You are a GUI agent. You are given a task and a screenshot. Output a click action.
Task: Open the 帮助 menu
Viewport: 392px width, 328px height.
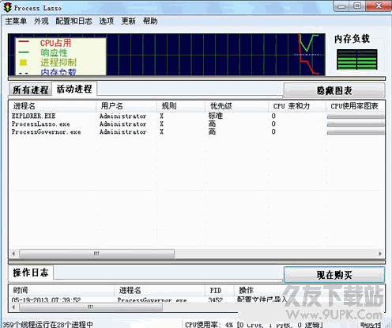[150, 21]
